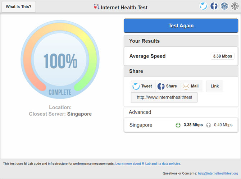Click the What Is This? button

(x=19, y=6)
